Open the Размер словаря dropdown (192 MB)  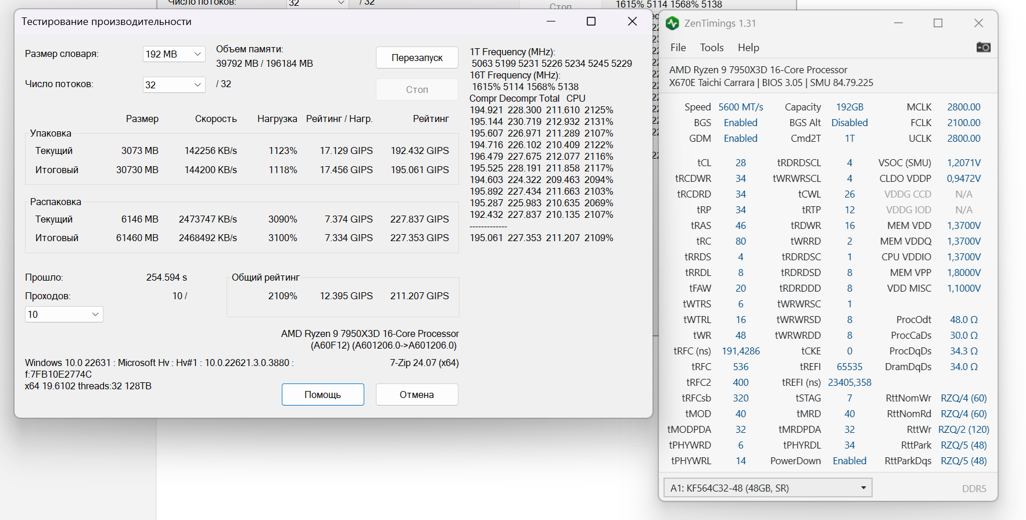click(174, 54)
